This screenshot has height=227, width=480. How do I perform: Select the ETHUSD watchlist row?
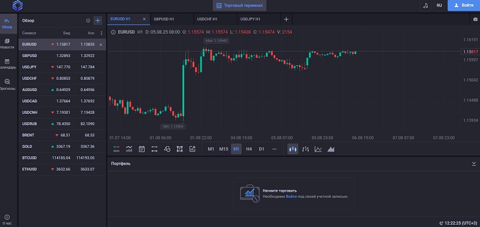[x=62, y=170]
